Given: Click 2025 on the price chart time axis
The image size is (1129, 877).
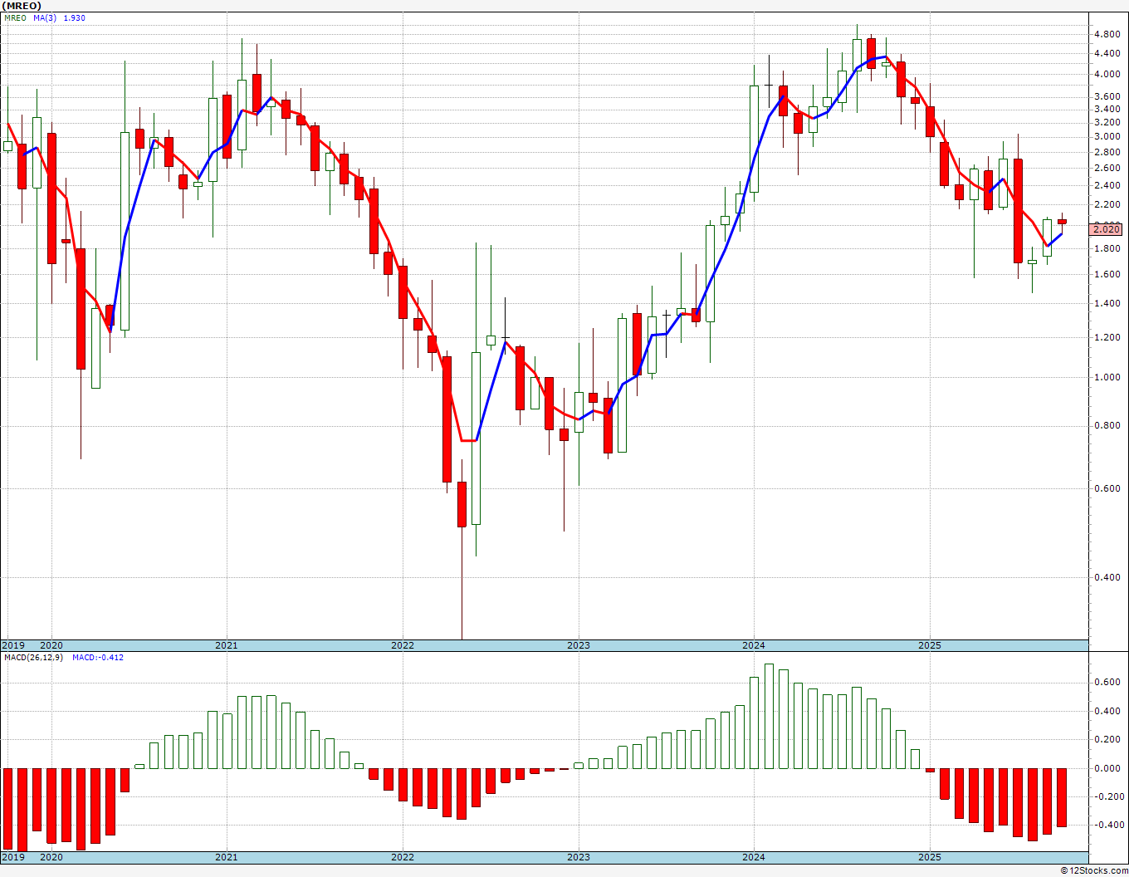Looking at the screenshot, I should [930, 645].
